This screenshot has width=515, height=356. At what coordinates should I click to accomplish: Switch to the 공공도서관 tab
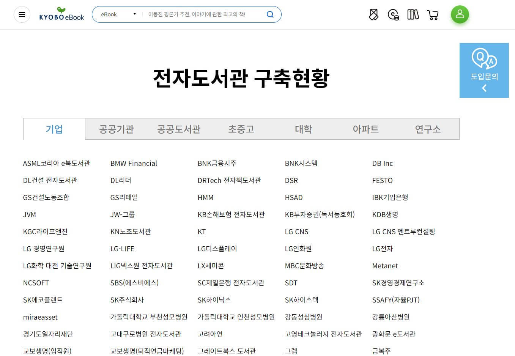(178, 129)
